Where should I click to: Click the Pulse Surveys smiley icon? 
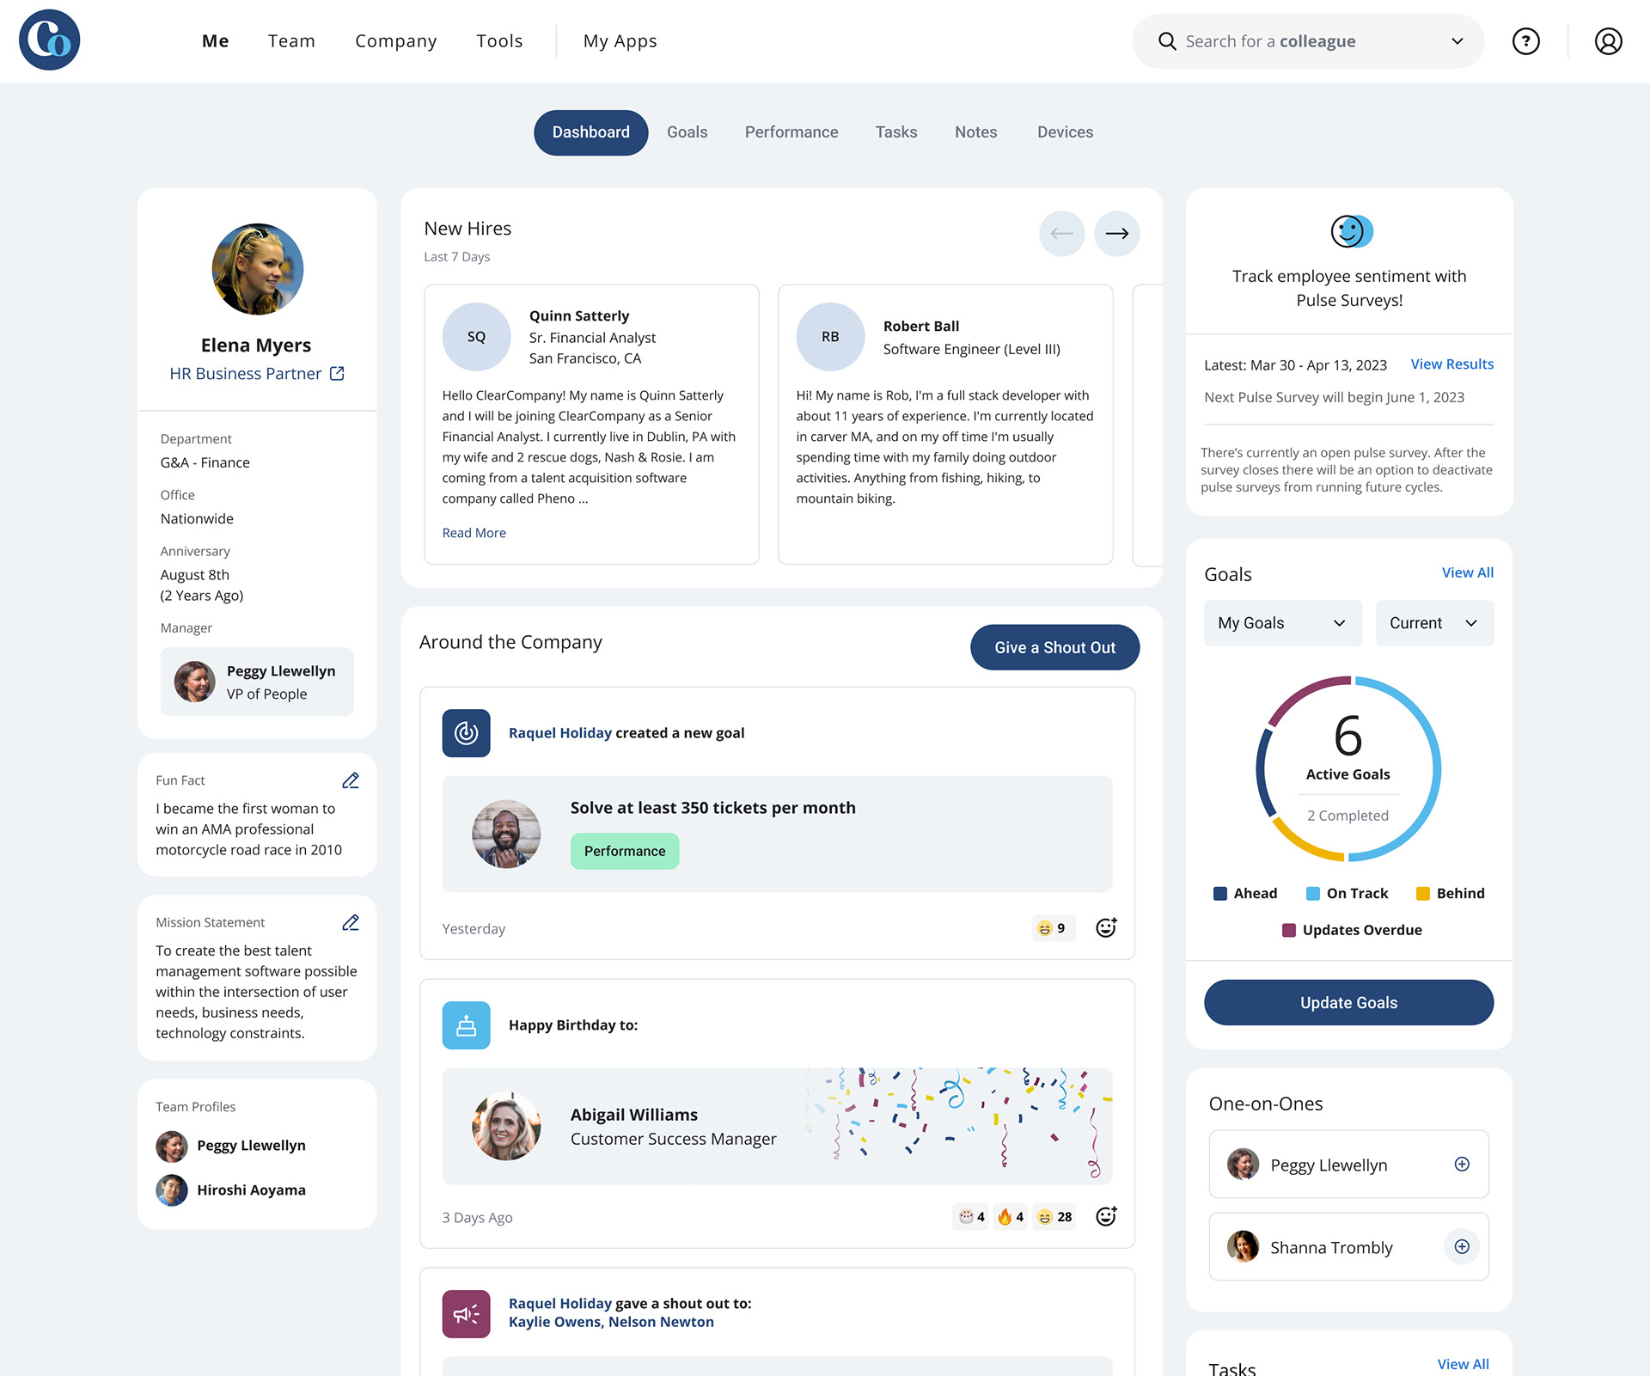tap(1351, 230)
